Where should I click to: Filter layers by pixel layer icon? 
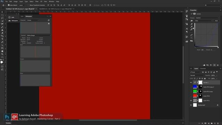coord(203,72)
